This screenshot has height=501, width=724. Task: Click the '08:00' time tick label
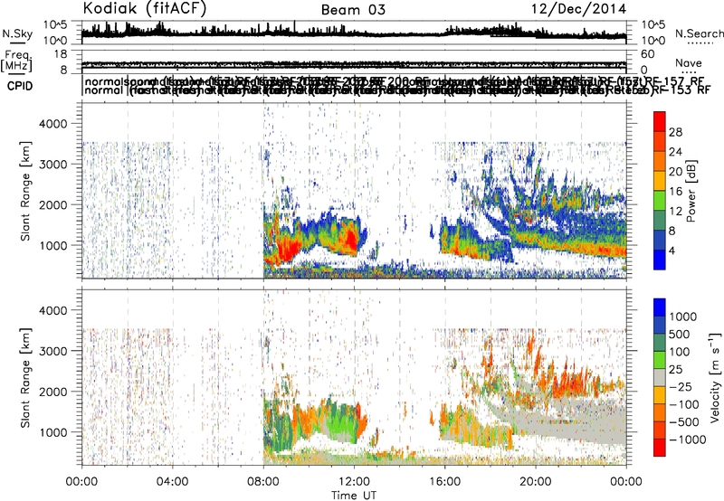(x=263, y=482)
